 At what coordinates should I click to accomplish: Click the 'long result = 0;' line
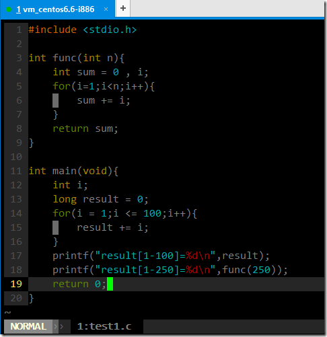(100, 199)
